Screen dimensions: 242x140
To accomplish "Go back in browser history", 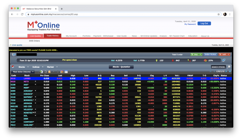I will coord(12,14).
